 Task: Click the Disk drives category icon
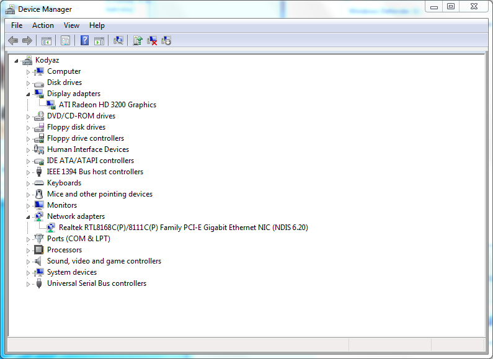pyautogui.click(x=39, y=83)
